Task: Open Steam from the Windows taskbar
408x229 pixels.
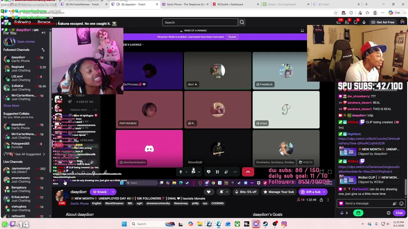Action: point(265,224)
